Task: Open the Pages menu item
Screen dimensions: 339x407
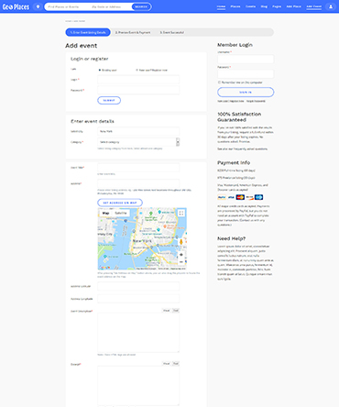Action: (277, 6)
